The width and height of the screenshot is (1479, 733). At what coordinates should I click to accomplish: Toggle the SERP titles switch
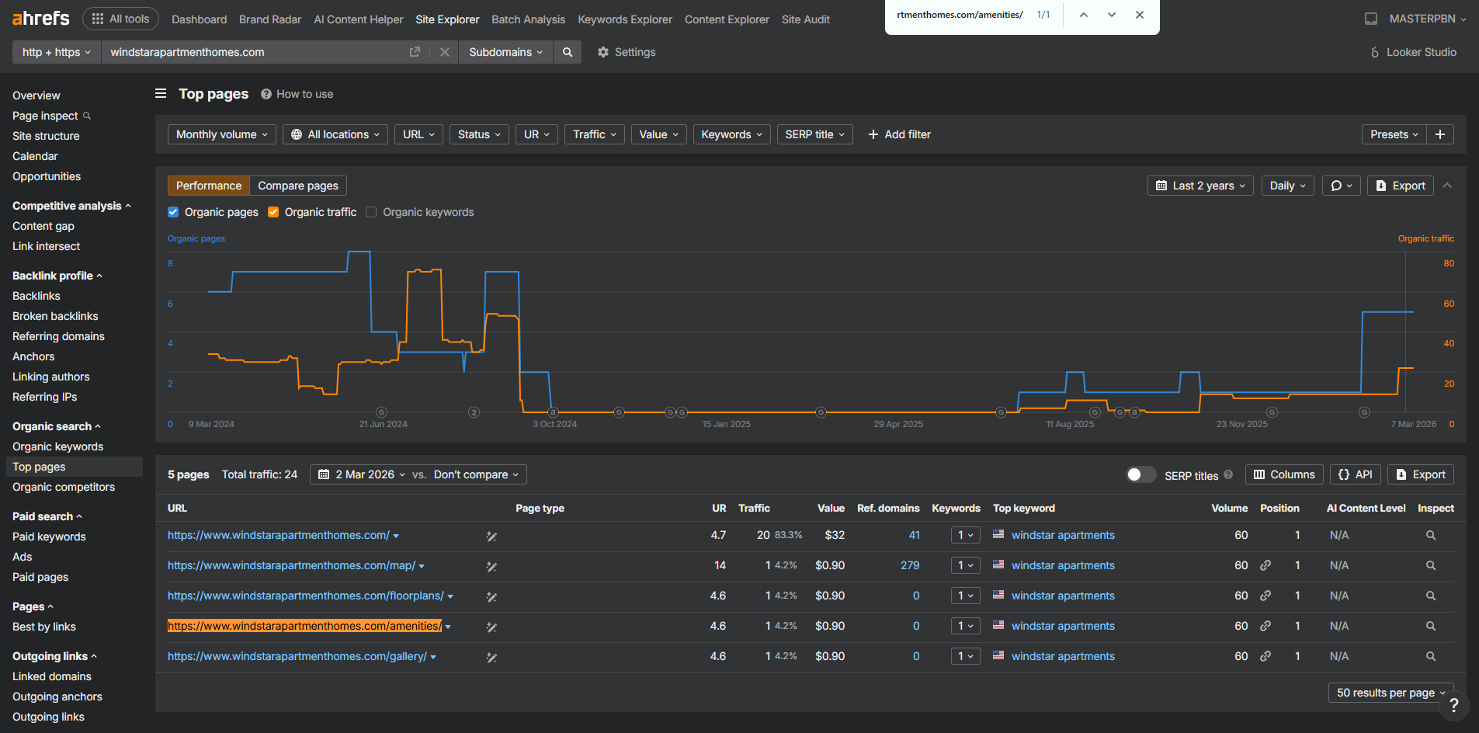click(1140, 474)
